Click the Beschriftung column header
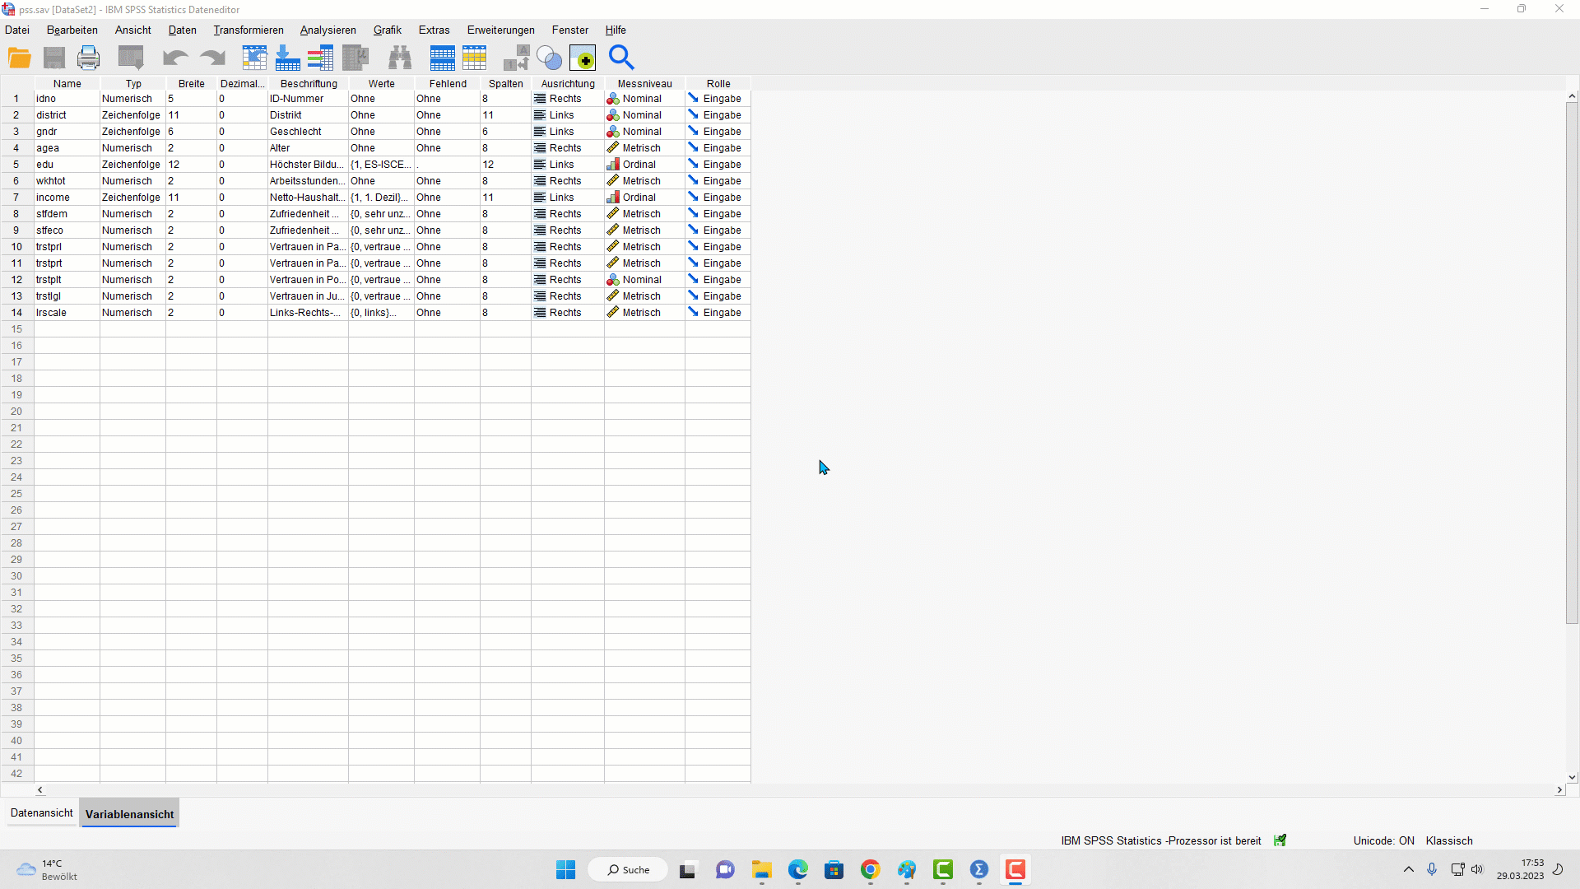Viewport: 1580px width, 889px height. [308, 84]
